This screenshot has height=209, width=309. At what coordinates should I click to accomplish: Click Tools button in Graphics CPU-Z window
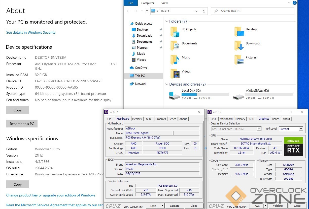256,206
